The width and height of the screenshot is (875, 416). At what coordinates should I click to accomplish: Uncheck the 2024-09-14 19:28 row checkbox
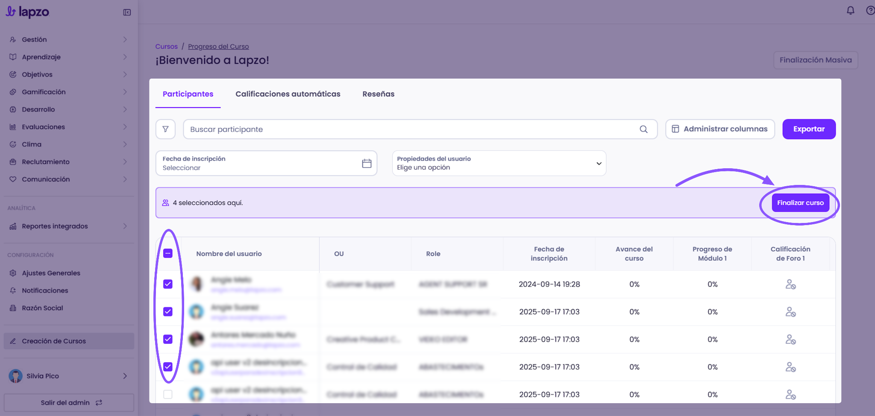point(168,284)
